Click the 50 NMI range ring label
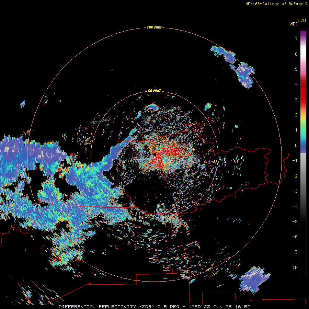 pos(154,91)
